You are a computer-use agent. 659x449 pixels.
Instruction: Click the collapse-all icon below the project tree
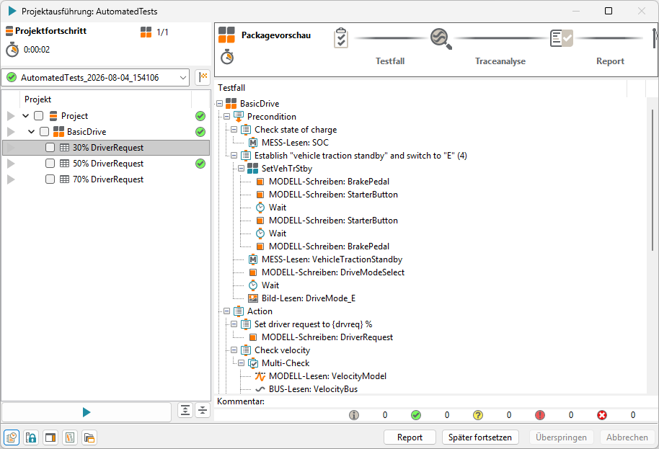click(x=203, y=410)
